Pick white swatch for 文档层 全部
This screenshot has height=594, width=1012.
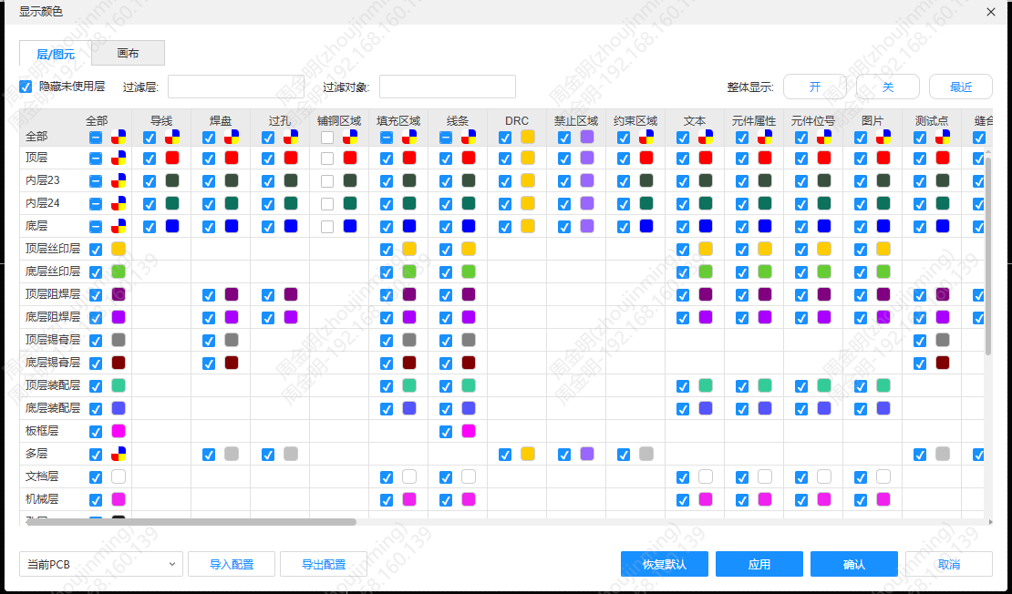[119, 476]
